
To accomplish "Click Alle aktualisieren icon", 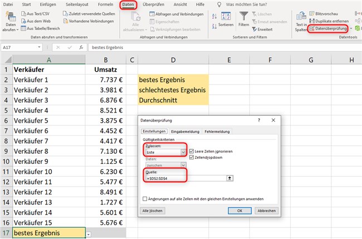I will click(x=135, y=17).
